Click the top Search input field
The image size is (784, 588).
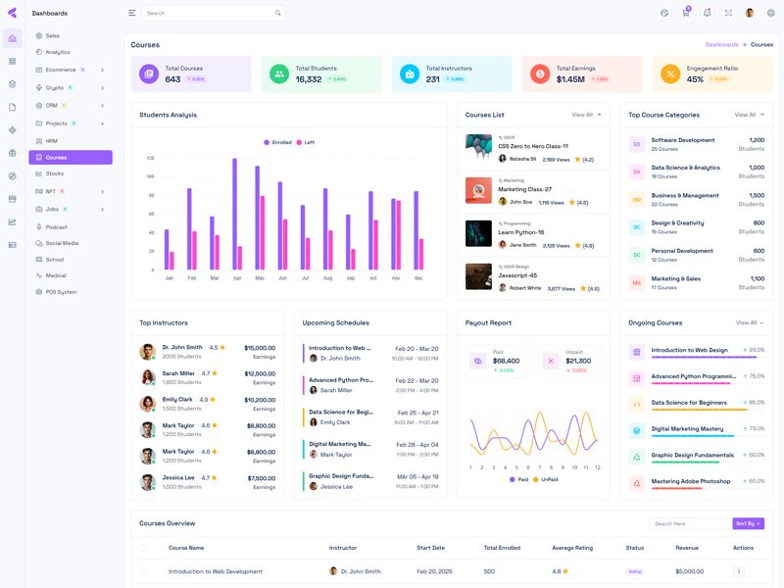click(209, 13)
